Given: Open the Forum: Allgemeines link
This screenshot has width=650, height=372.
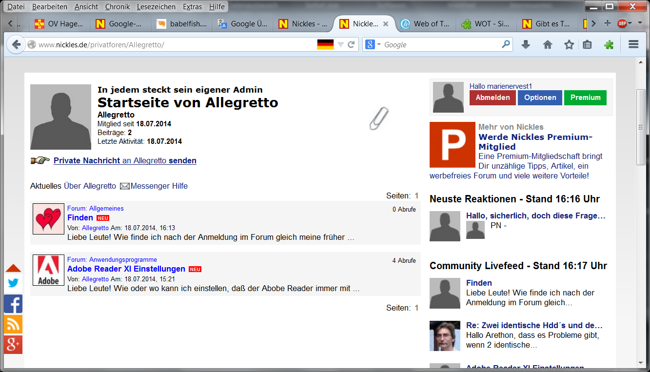Looking at the screenshot, I should [96, 209].
